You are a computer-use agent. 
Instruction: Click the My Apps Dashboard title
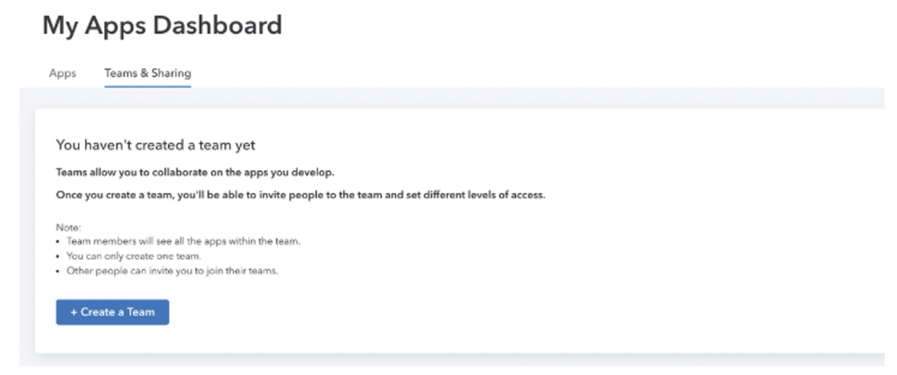pyautogui.click(x=162, y=26)
